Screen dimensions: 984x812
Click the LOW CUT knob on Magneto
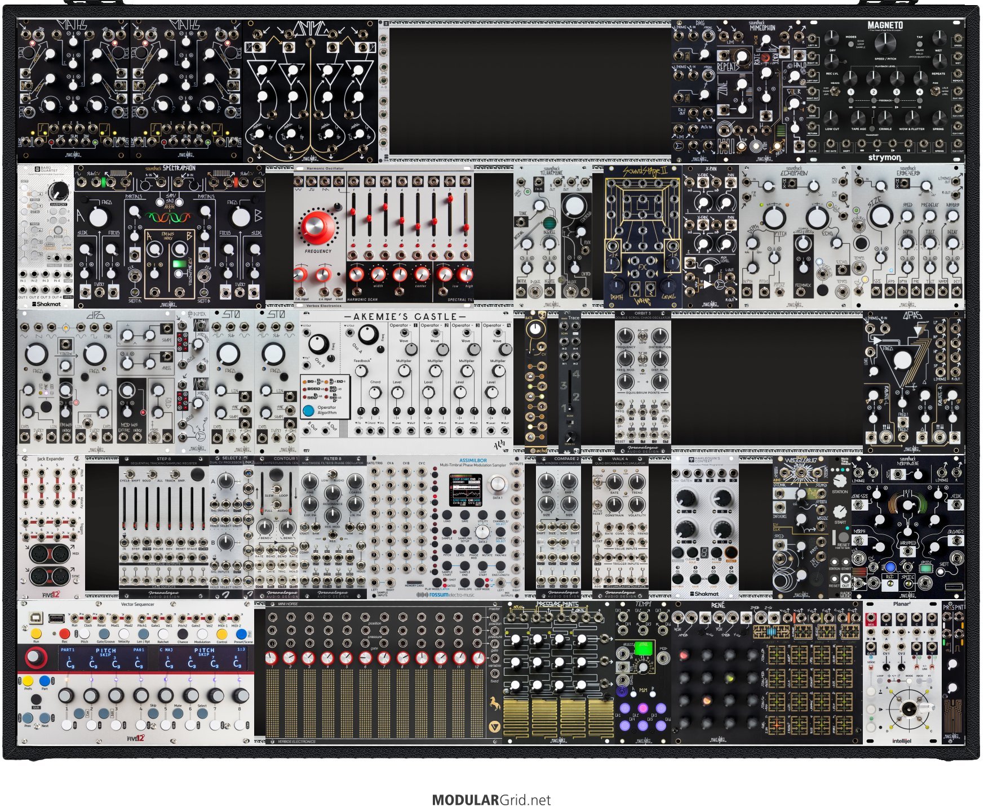pos(832,118)
